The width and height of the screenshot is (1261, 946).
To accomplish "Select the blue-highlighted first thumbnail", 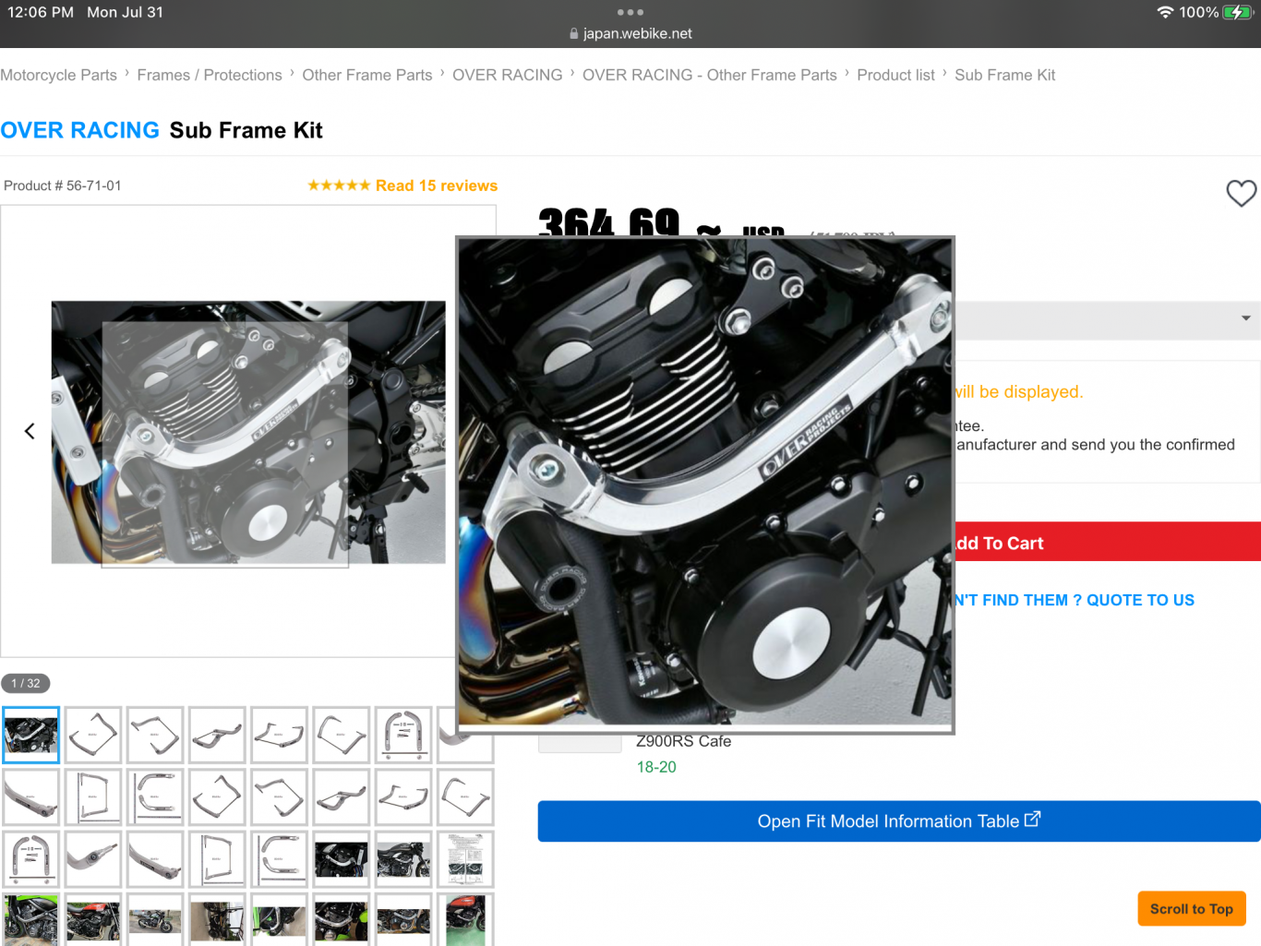I will (x=31, y=736).
